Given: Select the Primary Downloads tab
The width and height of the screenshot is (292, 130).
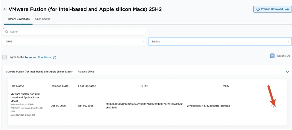Looking at the screenshot, I should pyautogui.click(x=18, y=19).
